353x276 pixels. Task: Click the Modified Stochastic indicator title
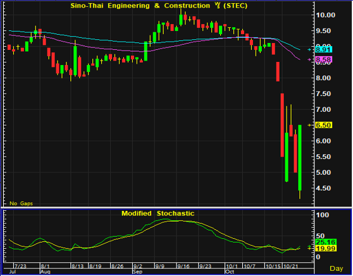click(158, 213)
